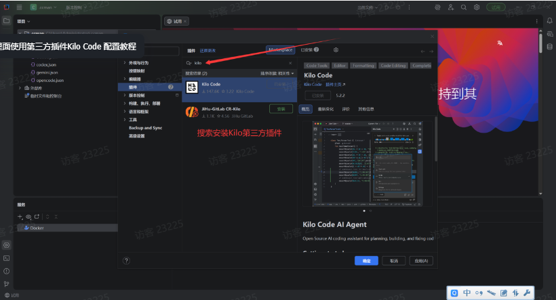The width and height of the screenshot is (556, 300).
Task: Expand the Version Control settings node
Action: click(x=125, y=95)
